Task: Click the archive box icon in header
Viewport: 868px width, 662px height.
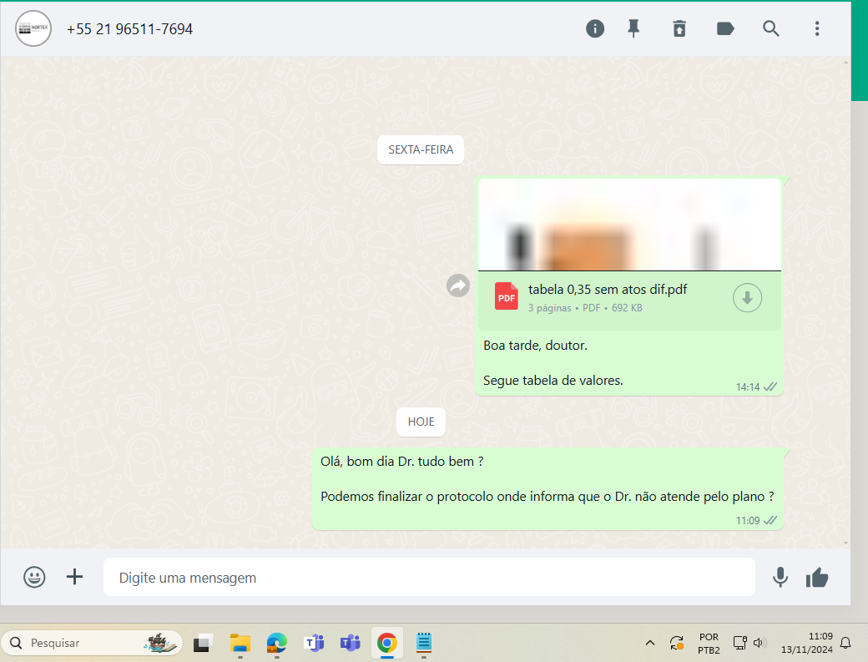Action: 679,29
